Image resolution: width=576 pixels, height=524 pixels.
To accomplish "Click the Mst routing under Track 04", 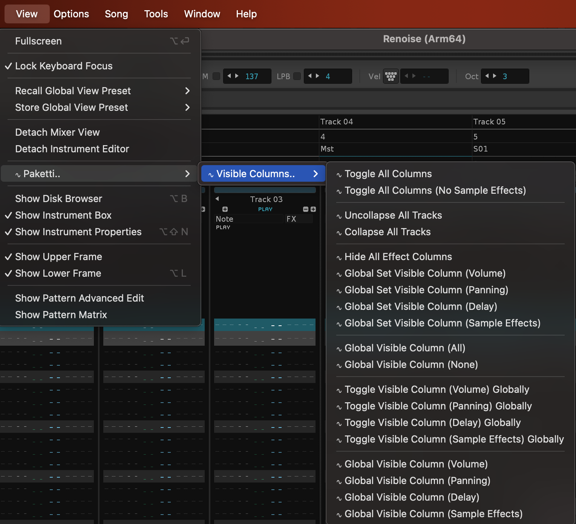I will pyautogui.click(x=327, y=149).
